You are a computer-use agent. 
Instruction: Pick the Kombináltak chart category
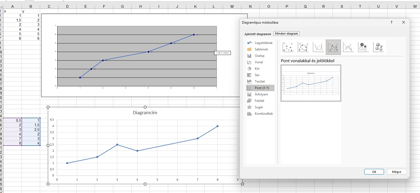tap(260, 114)
